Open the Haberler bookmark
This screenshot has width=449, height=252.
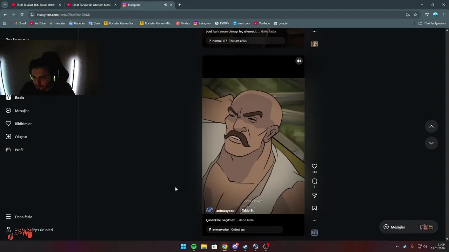[77, 23]
